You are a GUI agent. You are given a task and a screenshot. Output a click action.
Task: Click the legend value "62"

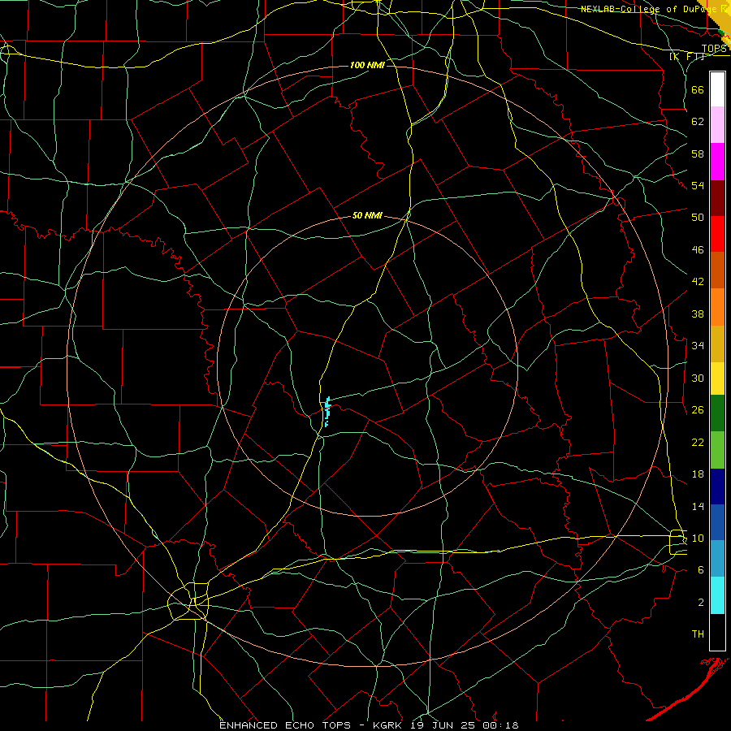[x=698, y=122]
